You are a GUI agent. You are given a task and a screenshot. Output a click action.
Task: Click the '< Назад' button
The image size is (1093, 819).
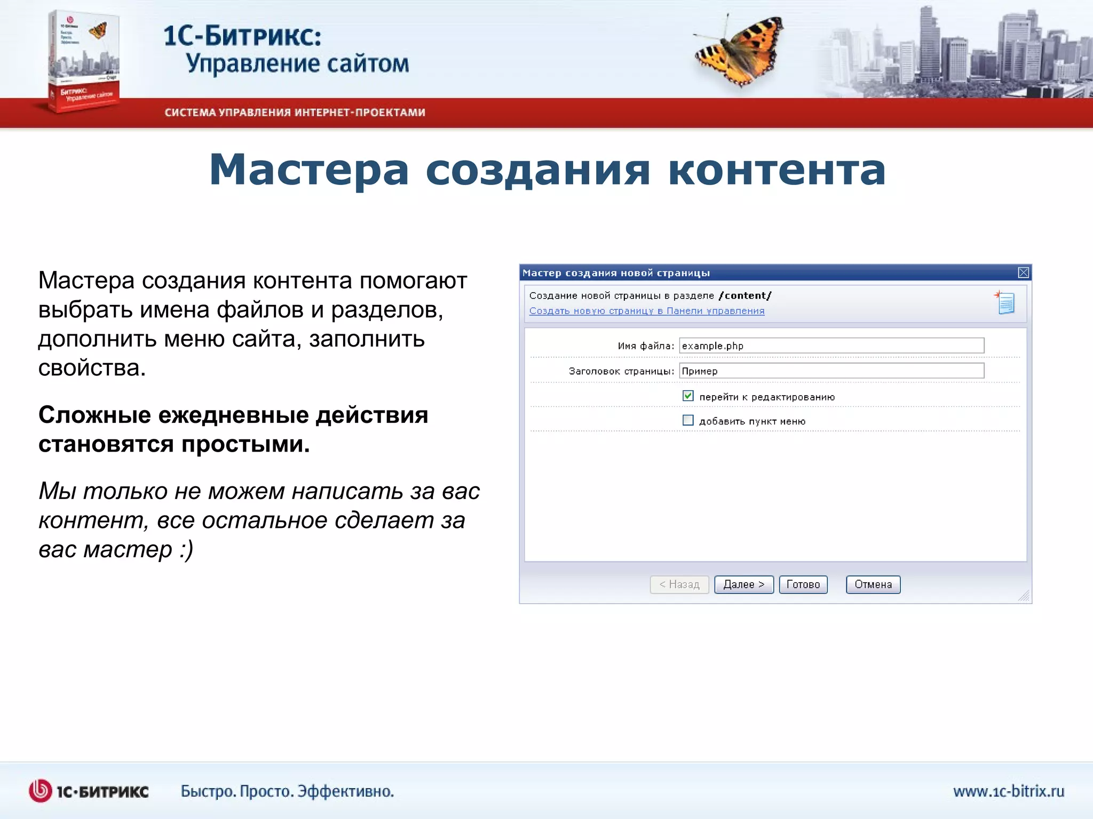click(679, 584)
